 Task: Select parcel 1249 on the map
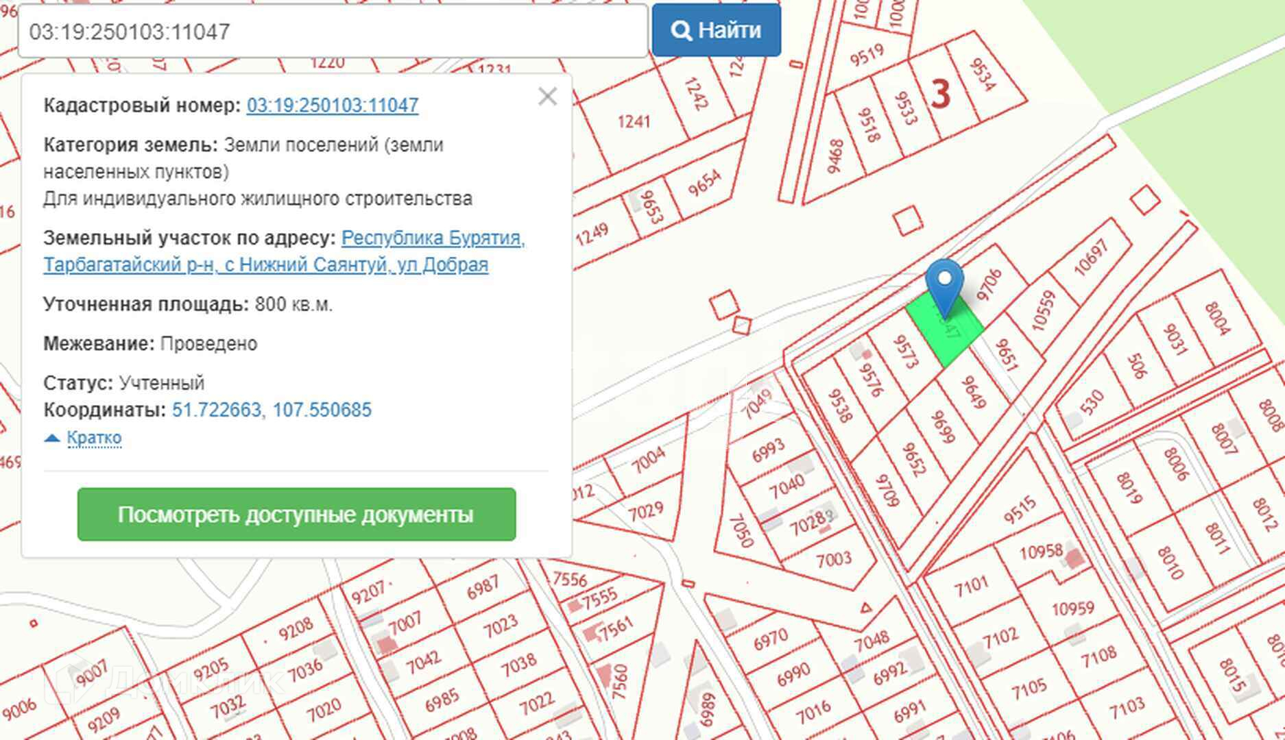[592, 235]
